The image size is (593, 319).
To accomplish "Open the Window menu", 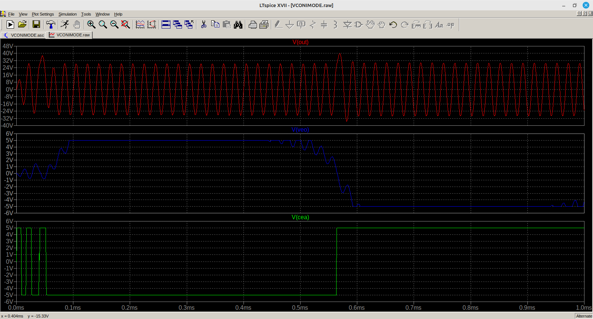I will click(103, 14).
